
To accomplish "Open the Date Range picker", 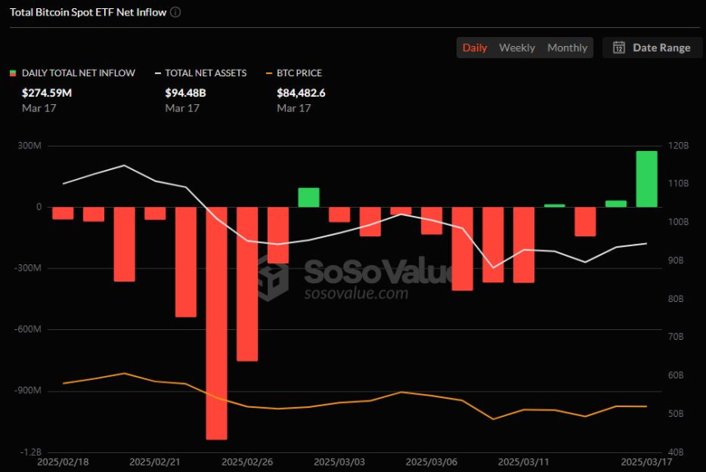I will pyautogui.click(x=653, y=48).
